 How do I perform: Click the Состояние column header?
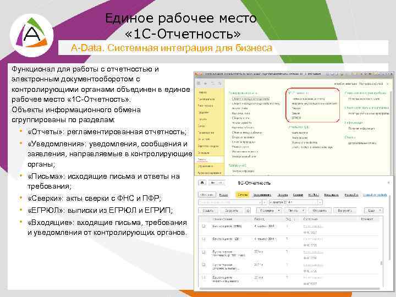pyautogui.click(x=310, y=219)
